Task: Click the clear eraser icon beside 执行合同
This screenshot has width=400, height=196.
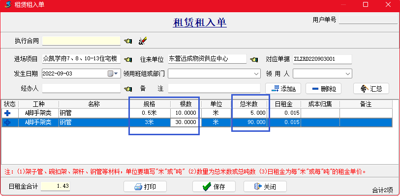Action: [x=143, y=41]
